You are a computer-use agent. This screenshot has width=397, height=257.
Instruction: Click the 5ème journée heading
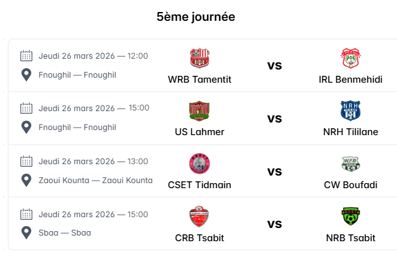tap(196, 17)
